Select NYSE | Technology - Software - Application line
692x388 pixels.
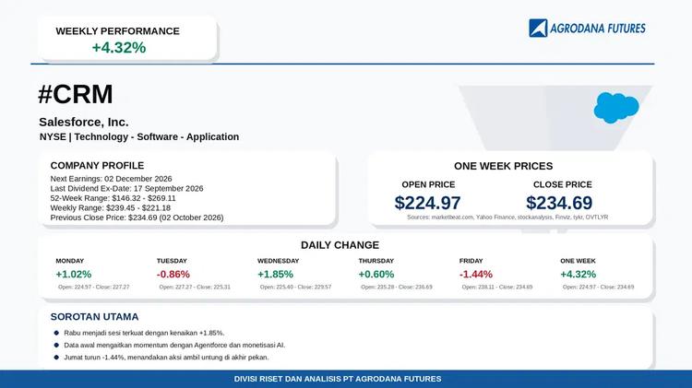(139, 136)
